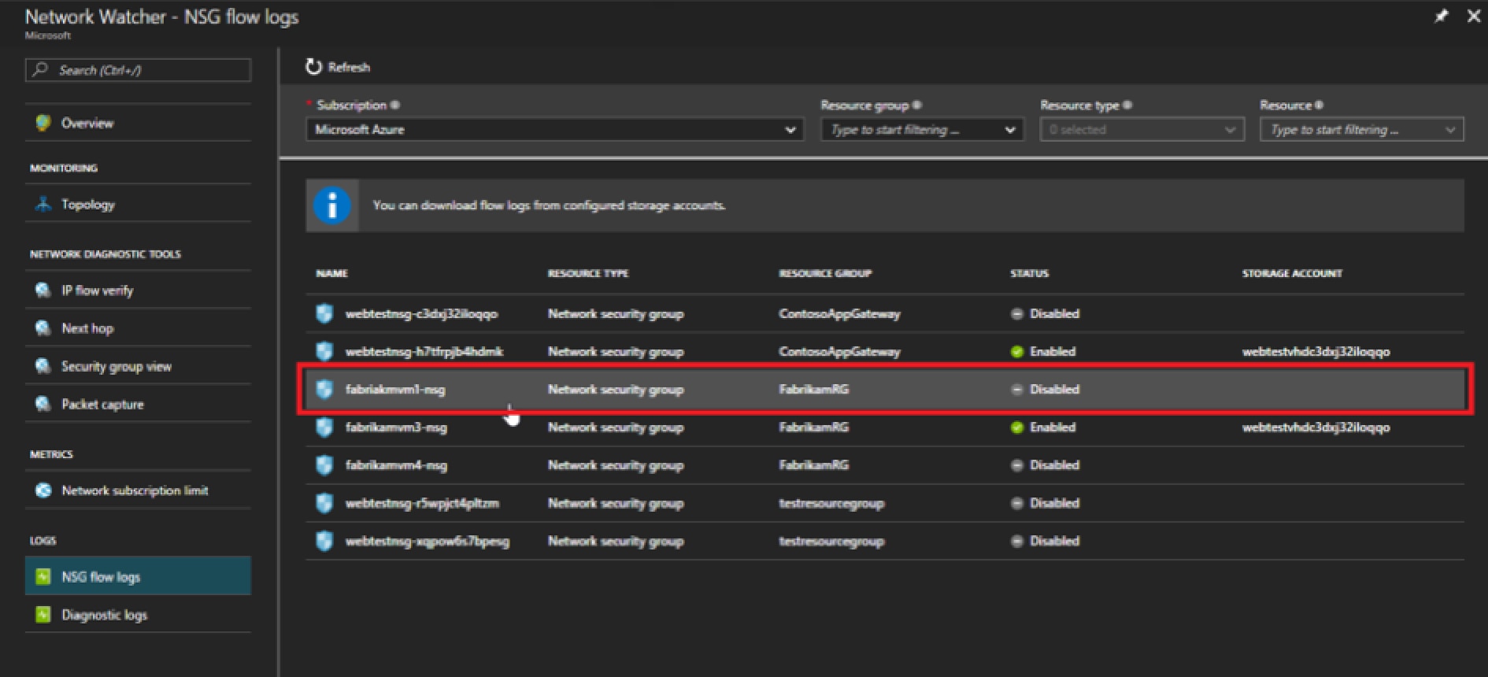1488x677 pixels.
Task: Click the Packet capture icon
Action: [43, 404]
